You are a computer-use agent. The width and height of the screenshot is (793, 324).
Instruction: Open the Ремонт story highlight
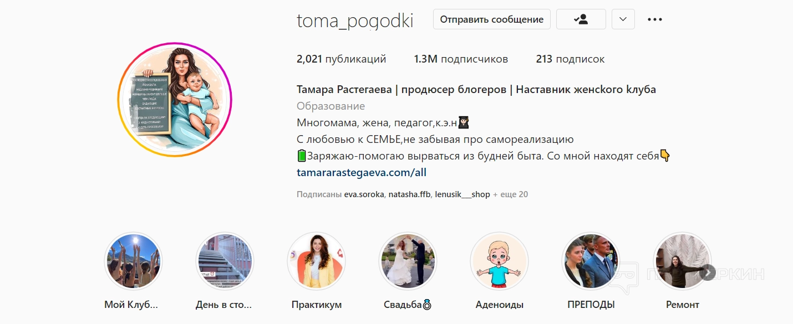tap(682, 261)
